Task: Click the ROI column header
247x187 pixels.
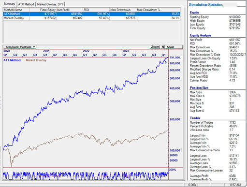Action: (96, 10)
